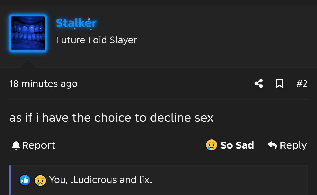Click the share icon on post #2
Screen dimensions: 317x195
click(258, 83)
